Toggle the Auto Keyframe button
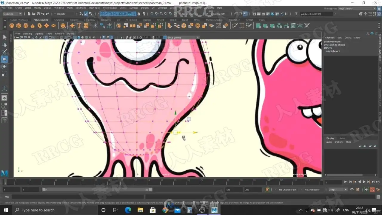This screenshot has width=382, height=215. pos(372,190)
